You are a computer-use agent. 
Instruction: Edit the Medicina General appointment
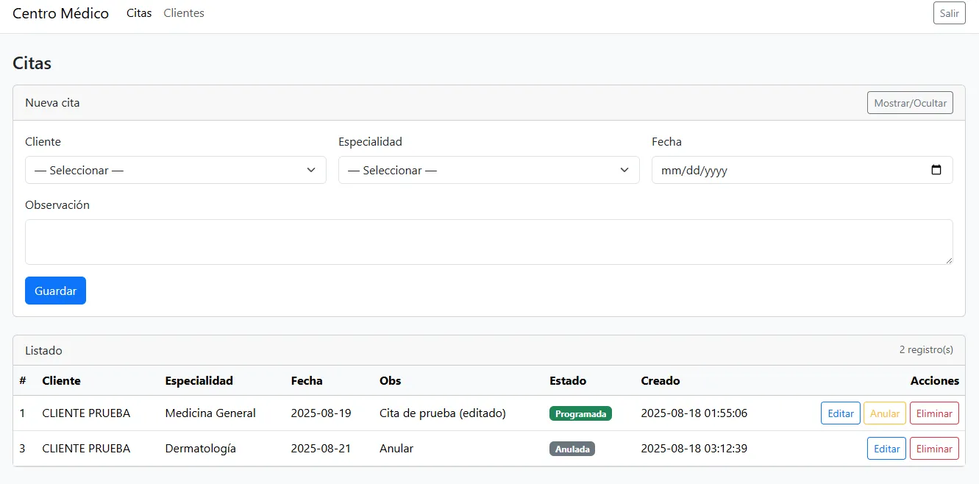[840, 413]
